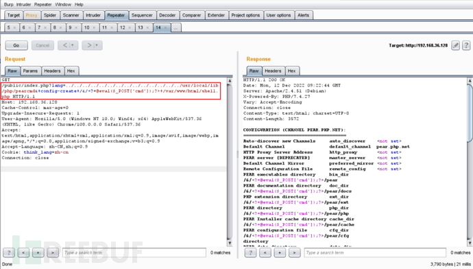Go forward to next request in history
Screen dimensions: 473x269
click(88, 45)
